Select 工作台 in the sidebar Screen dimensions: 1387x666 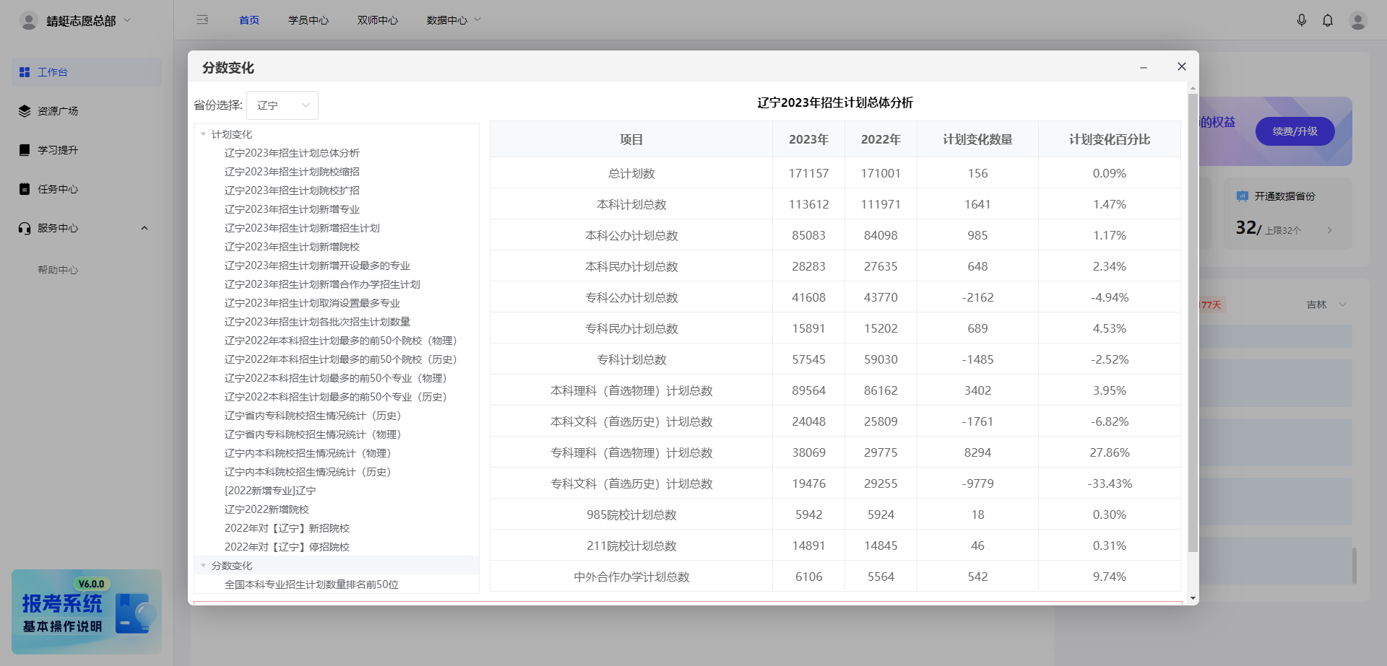(x=53, y=72)
